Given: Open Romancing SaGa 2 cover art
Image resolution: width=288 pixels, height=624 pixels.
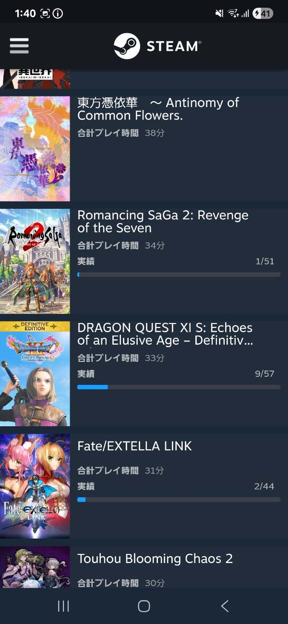Looking at the screenshot, I should point(35,261).
